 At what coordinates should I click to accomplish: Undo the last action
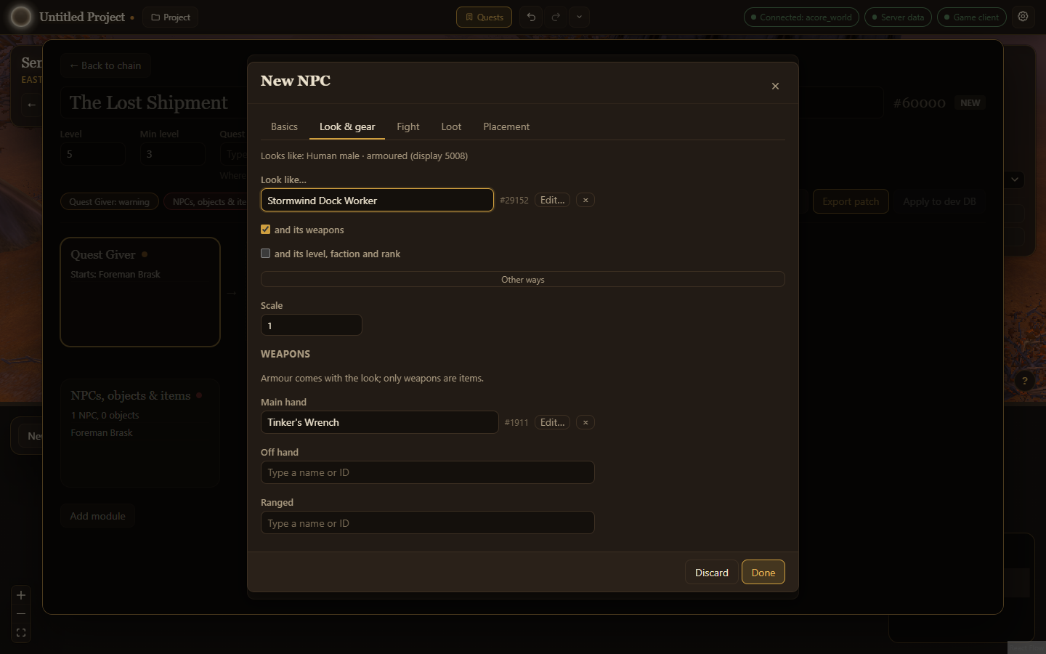[531, 17]
